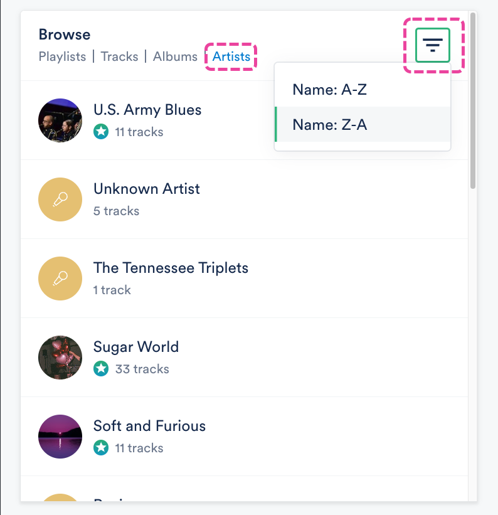Click the star badge beside U.S. Army Blues tracks
The height and width of the screenshot is (515, 498).
[x=101, y=132]
